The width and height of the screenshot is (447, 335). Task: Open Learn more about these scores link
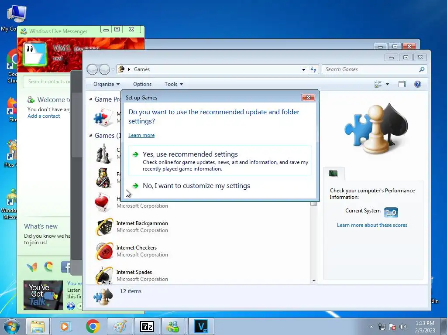(x=372, y=225)
